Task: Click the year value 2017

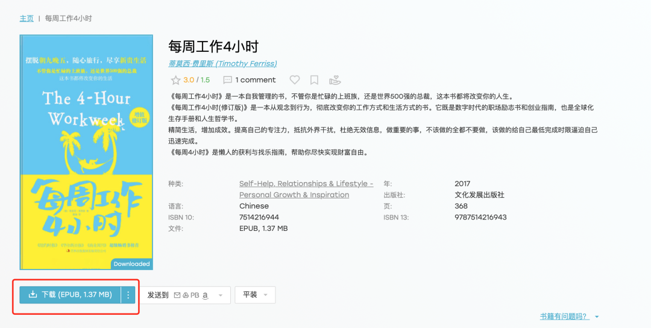Action: 462,183
